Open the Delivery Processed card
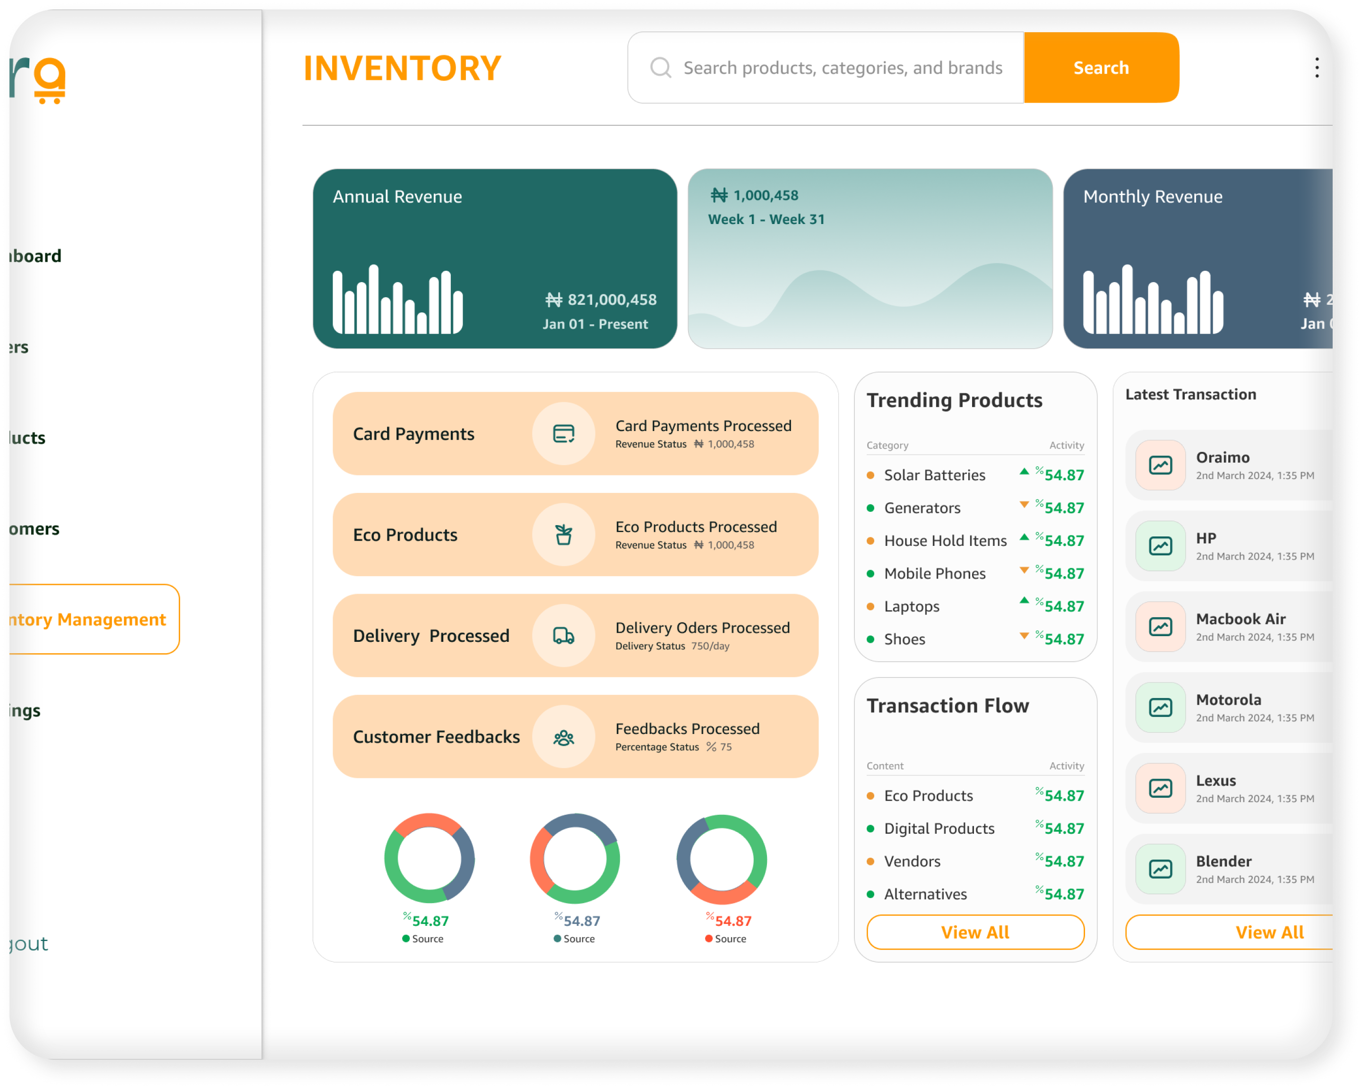Screen dimensions: 1361x1088 tap(576, 636)
